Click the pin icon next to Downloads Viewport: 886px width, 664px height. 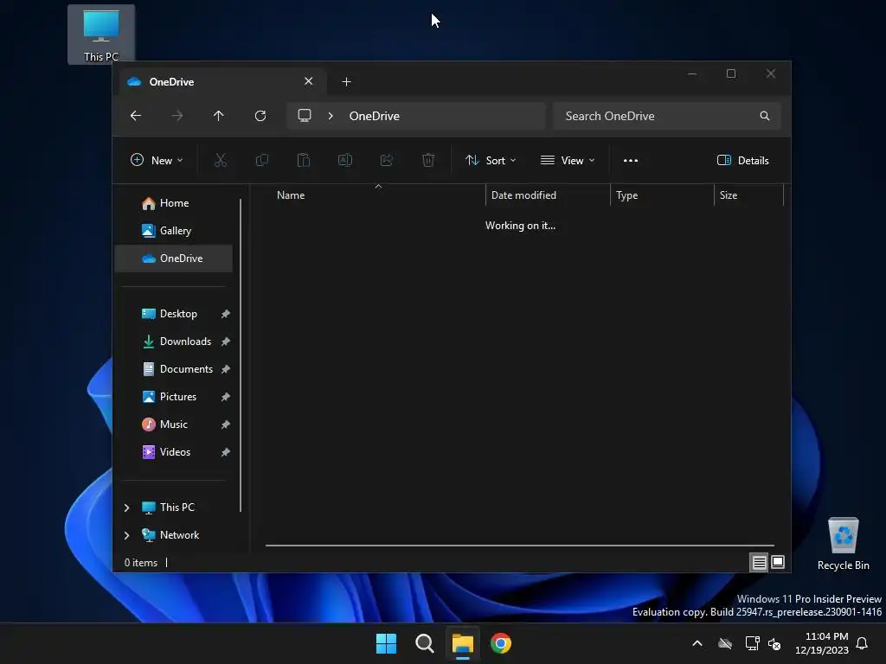(226, 342)
